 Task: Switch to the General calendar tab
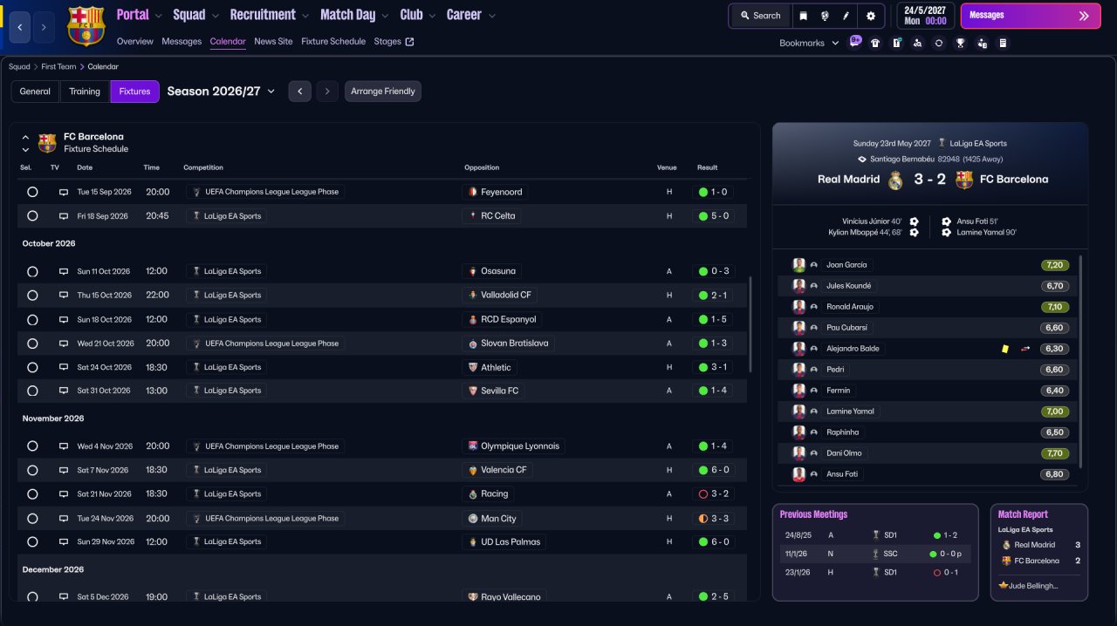coord(35,92)
